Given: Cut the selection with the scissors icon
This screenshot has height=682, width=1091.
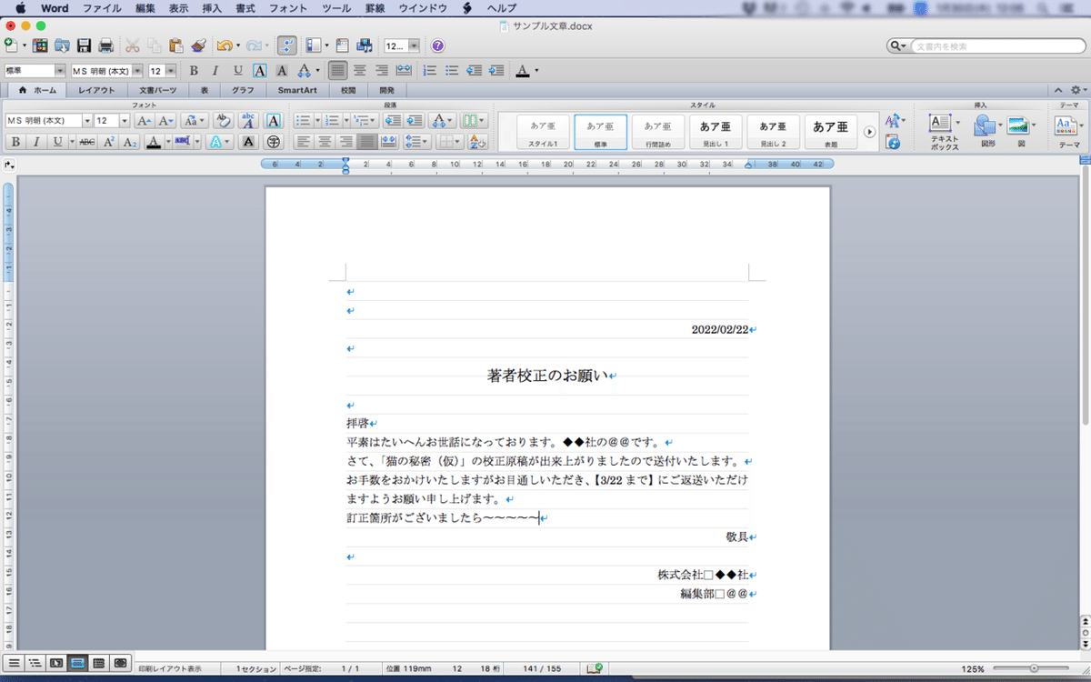Looking at the screenshot, I should click(133, 45).
